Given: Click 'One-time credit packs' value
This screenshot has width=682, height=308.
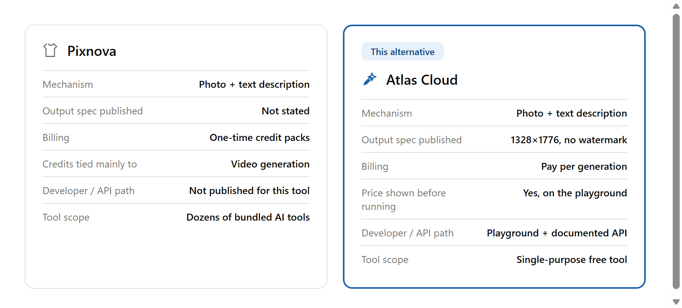Looking at the screenshot, I should point(260,137).
